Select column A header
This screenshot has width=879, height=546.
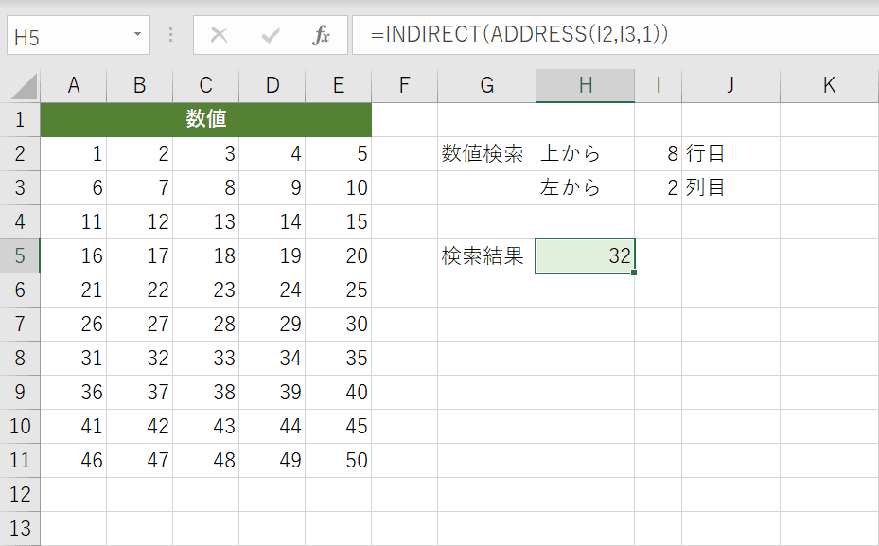point(74,86)
